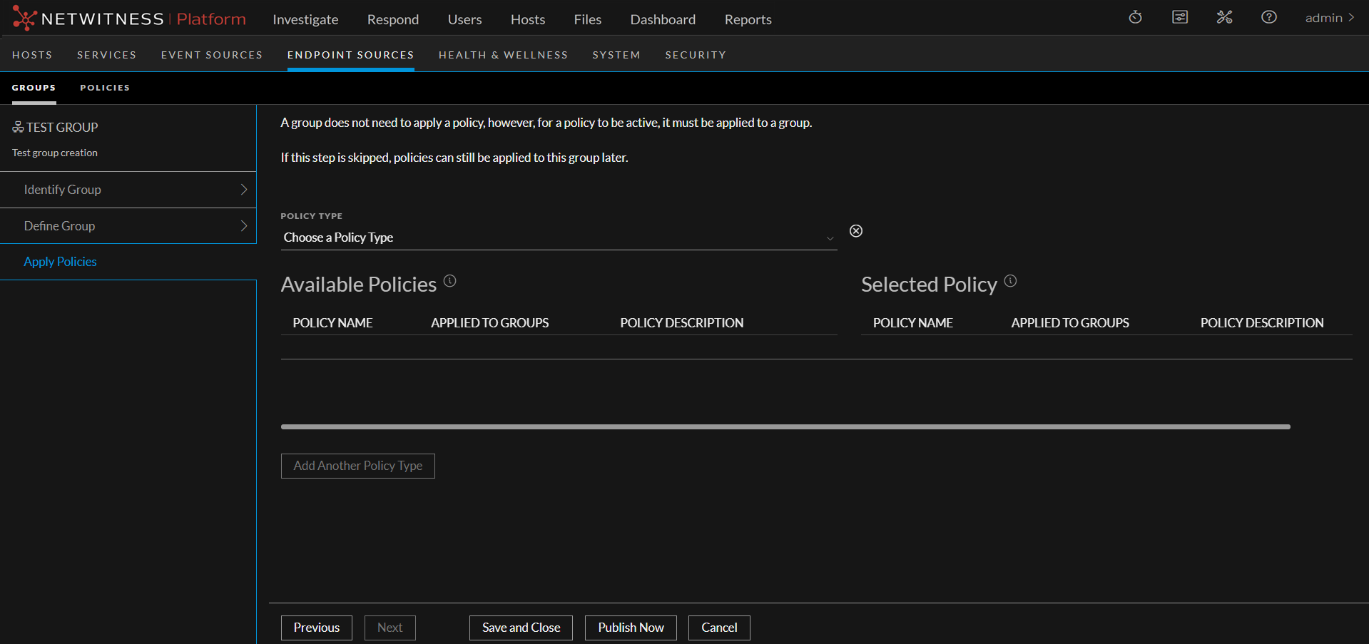The height and width of the screenshot is (644, 1369).
Task: Click the NetWitness Platform logo
Action: pos(128,19)
